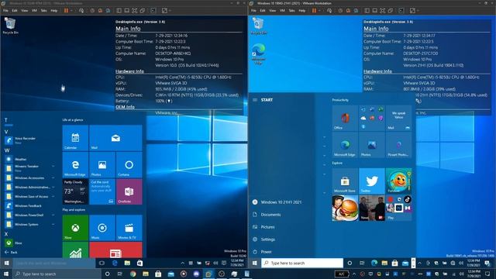Viewport: 496px width, 279px height.
Task: Open Edit menu in right VMware window
Action: click(263, 10)
